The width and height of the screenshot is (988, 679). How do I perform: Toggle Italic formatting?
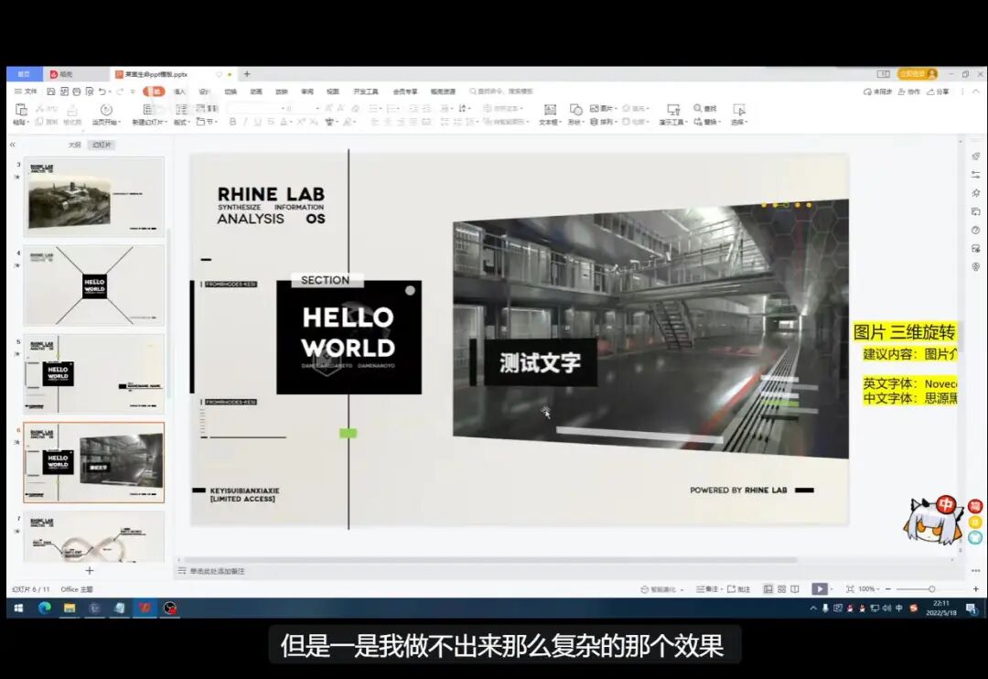click(x=245, y=122)
